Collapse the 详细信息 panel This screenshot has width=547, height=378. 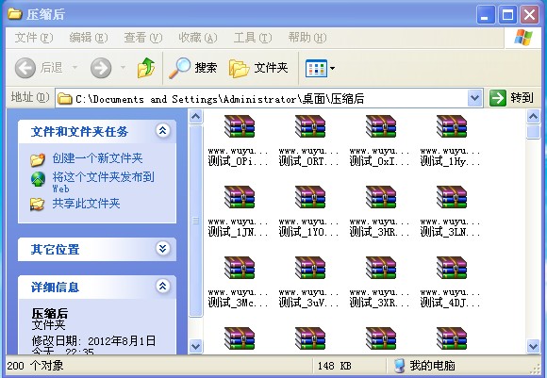(162, 287)
